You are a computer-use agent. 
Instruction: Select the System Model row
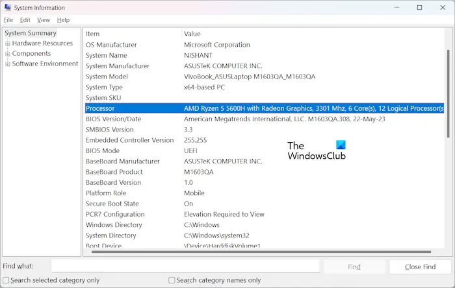265,77
